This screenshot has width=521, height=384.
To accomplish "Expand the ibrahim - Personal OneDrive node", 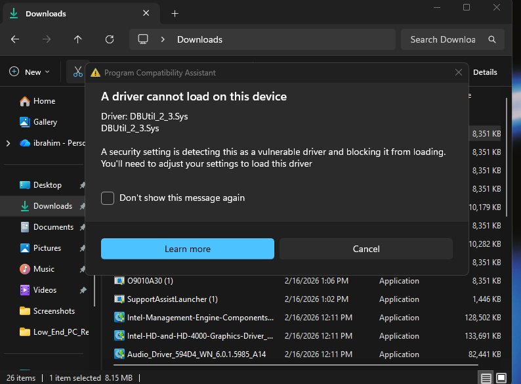I will tap(8, 143).
